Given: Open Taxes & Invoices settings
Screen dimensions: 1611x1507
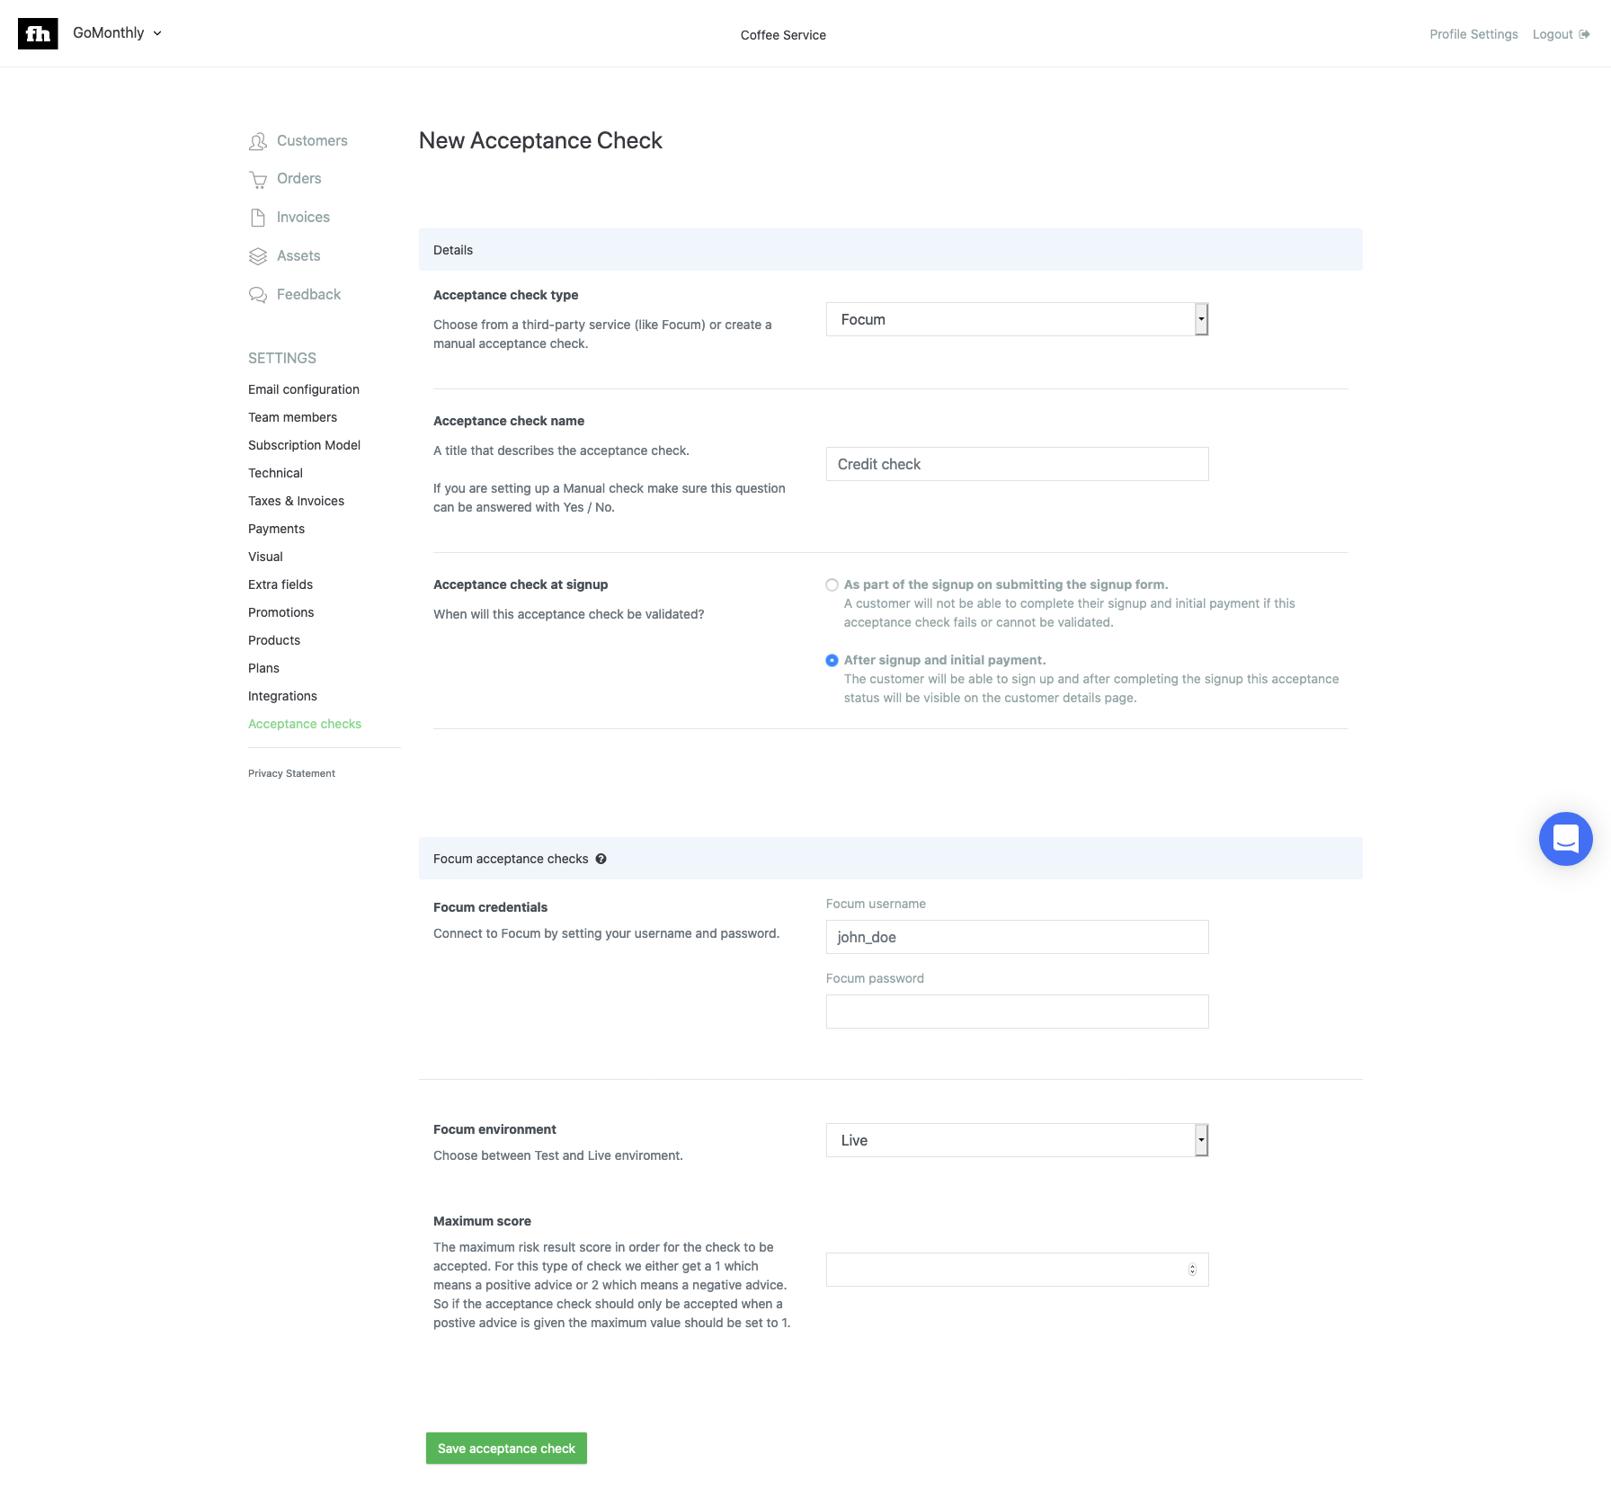Looking at the screenshot, I should (296, 501).
